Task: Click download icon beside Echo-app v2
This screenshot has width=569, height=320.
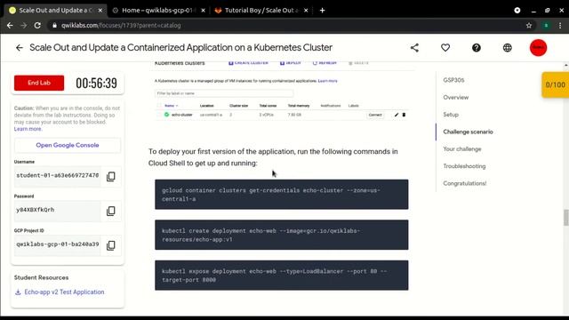Action: [18, 292]
